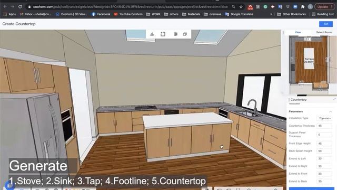
Task: Open the Google Translate bookmark
Action: [x=239, y=14]
